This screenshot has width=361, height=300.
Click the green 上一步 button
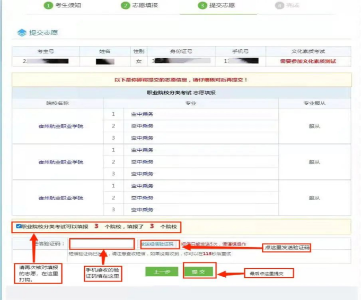click(162, 271)
